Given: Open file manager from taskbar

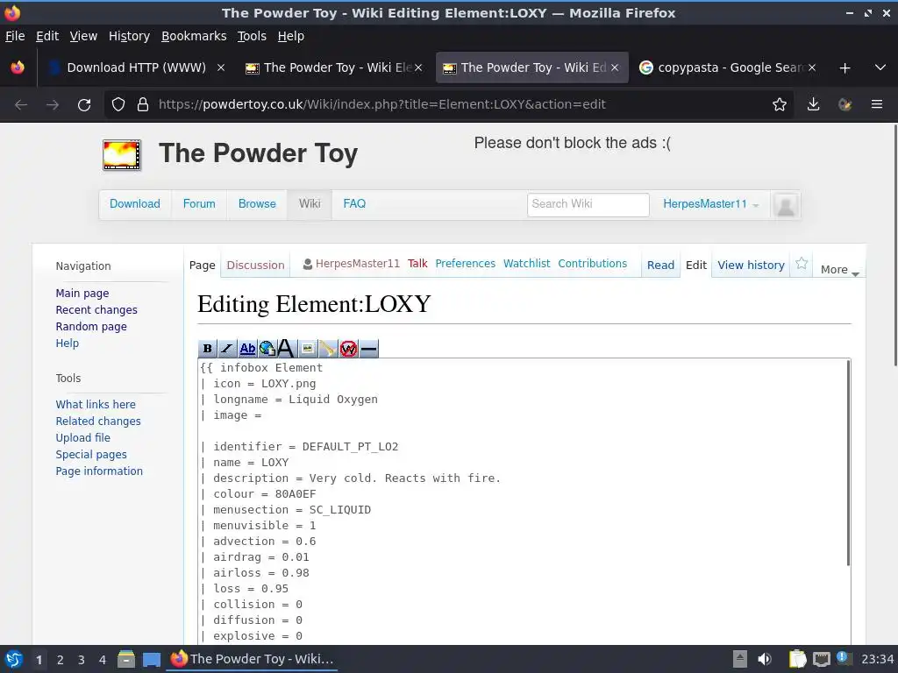Looking at the screenshot, I should (x=126, y=659).
